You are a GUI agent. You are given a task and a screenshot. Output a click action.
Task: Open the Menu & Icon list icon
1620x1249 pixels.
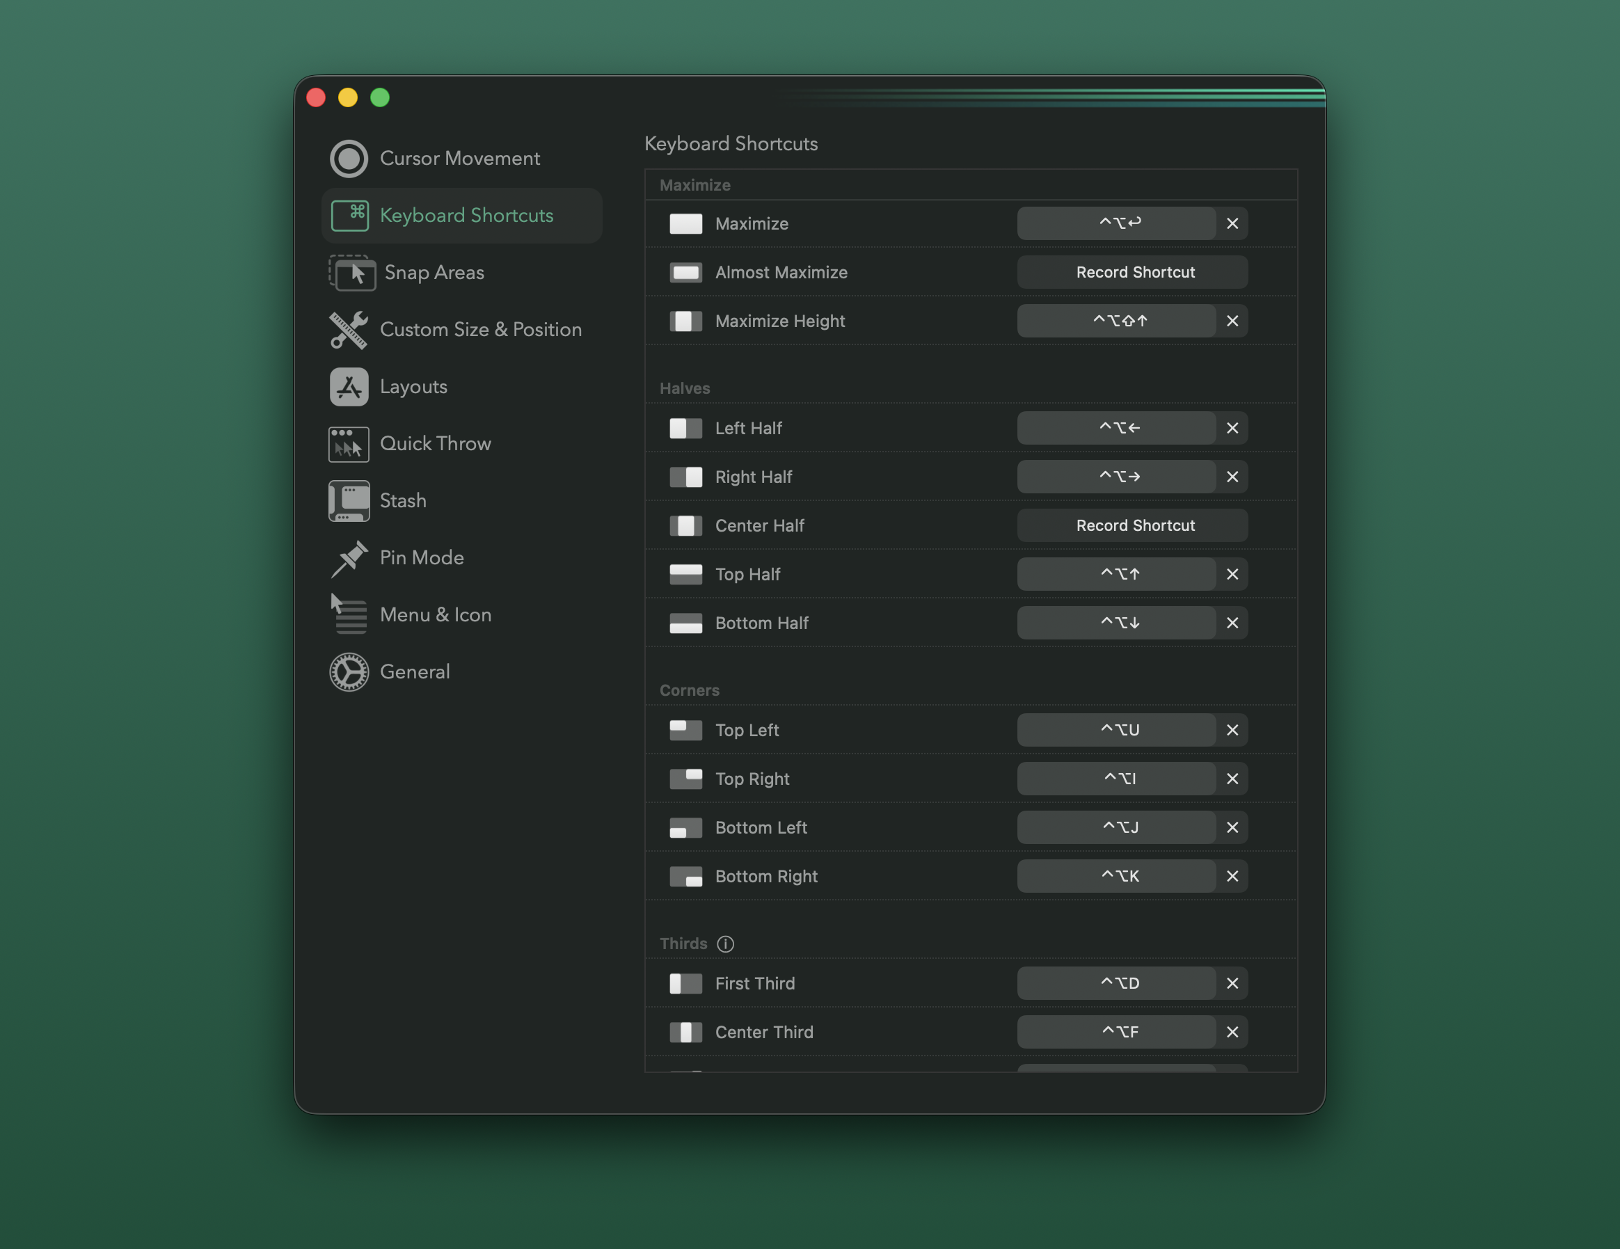click(349, 615)
